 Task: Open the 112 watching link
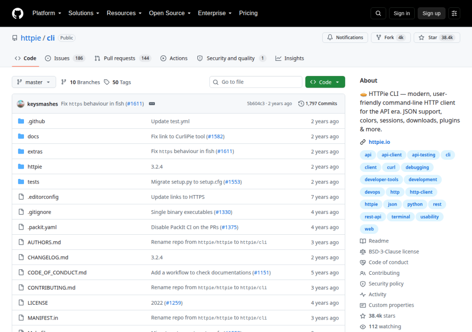[x=380, y=326]
